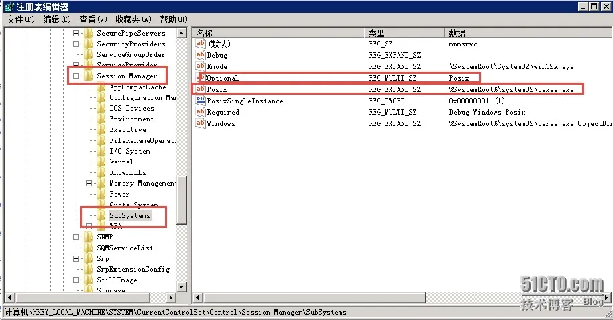
Task: Click the Srp folder icon
Action: point(89,258)
